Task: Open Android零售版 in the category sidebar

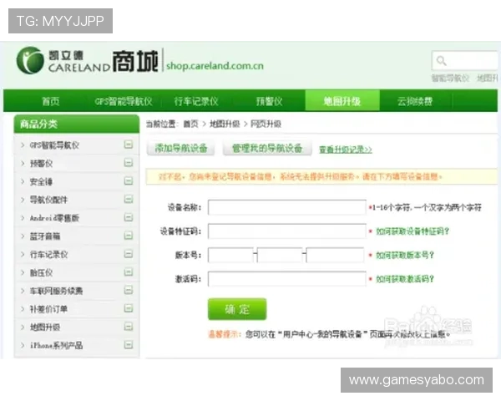Action: click(54, 218)
